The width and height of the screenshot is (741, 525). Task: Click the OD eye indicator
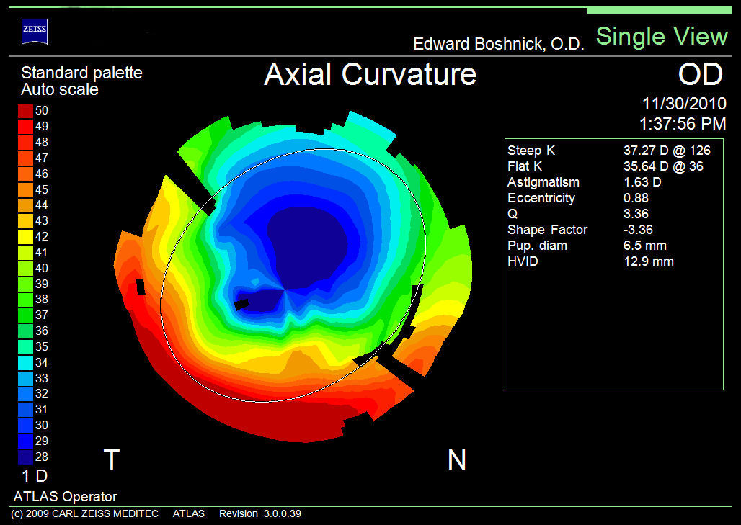point(701,74)
